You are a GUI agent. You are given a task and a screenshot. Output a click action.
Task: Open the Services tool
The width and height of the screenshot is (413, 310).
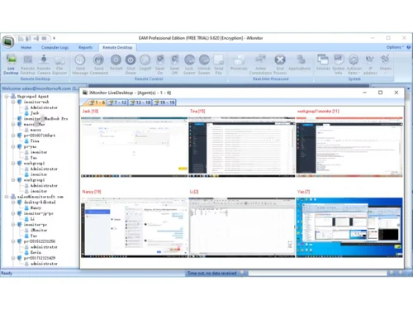[323, 62]
